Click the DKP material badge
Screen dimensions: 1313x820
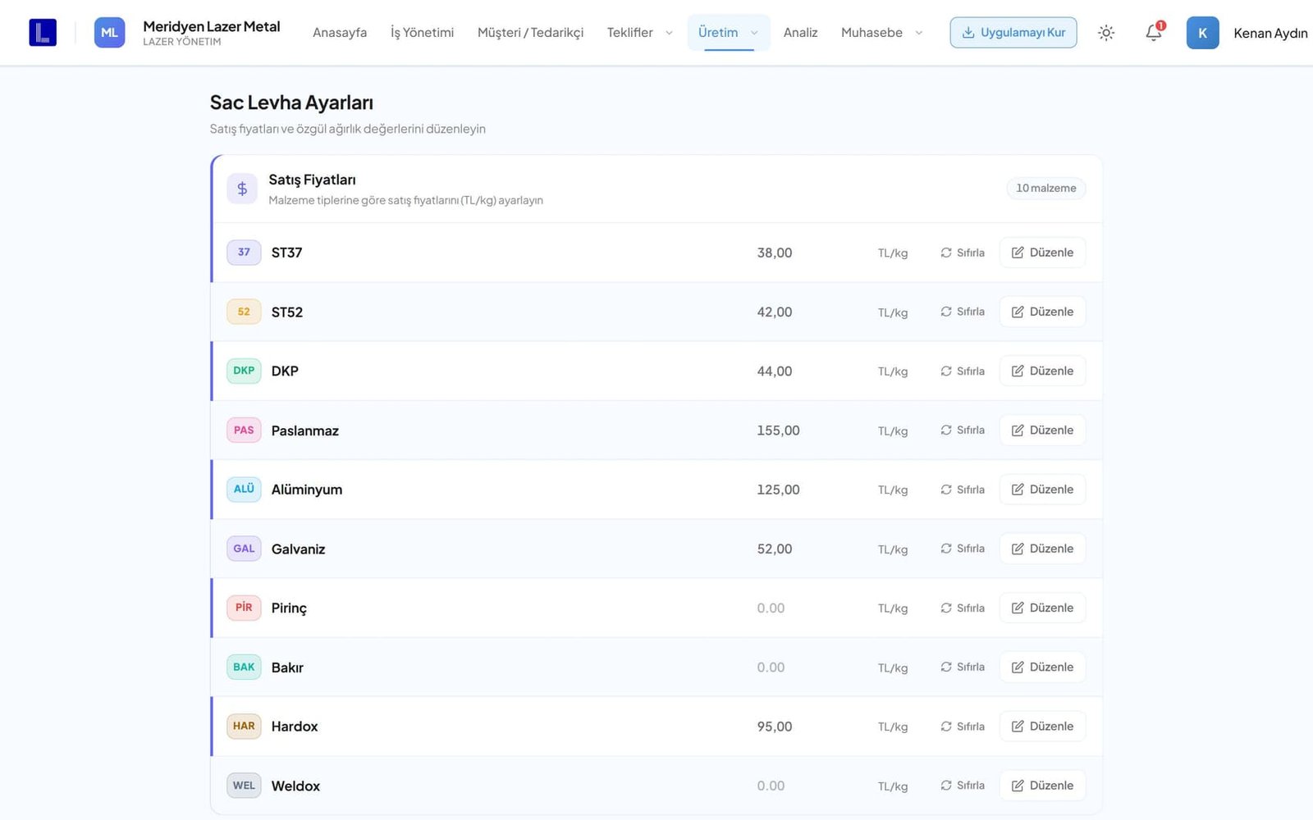click(244, 371)
